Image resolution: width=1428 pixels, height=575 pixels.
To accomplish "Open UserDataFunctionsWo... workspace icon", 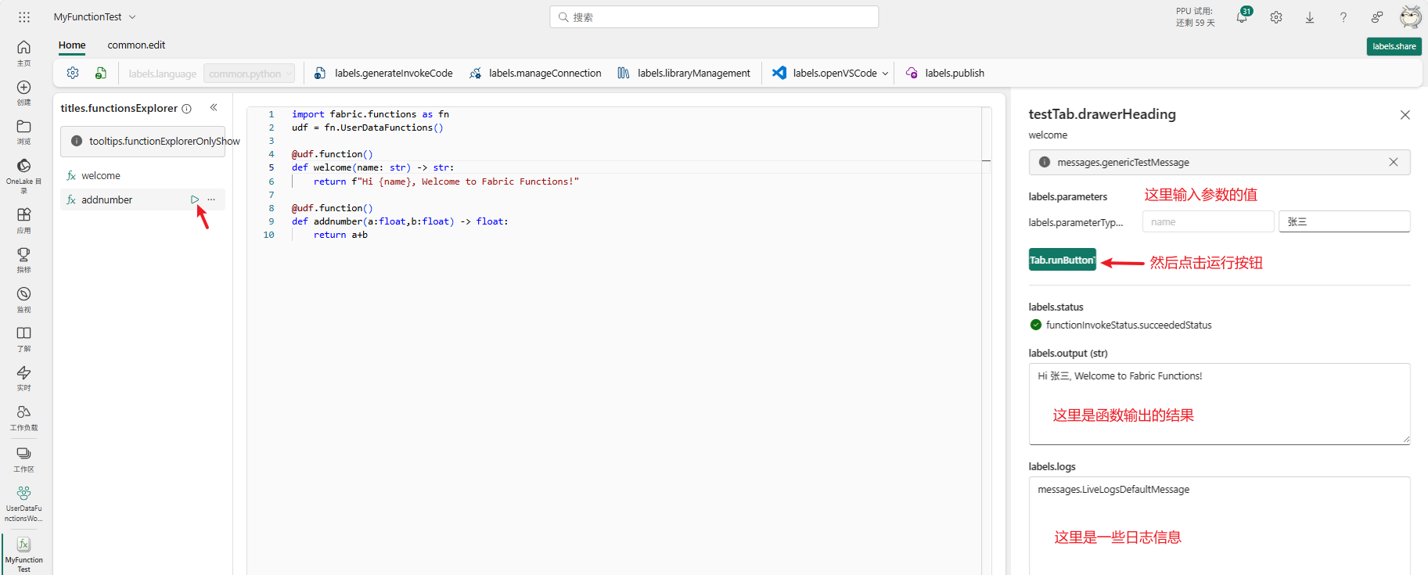I will click(24, 503).
